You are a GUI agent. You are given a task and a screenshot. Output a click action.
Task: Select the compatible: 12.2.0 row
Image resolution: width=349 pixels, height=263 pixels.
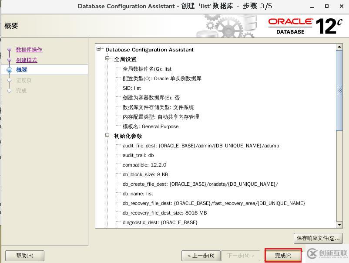point(144,165)
